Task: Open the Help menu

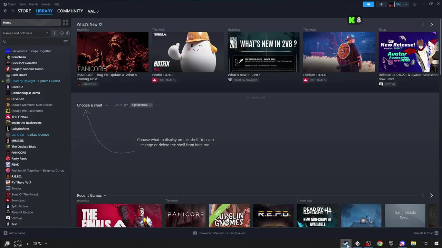Action: [56, 4]
